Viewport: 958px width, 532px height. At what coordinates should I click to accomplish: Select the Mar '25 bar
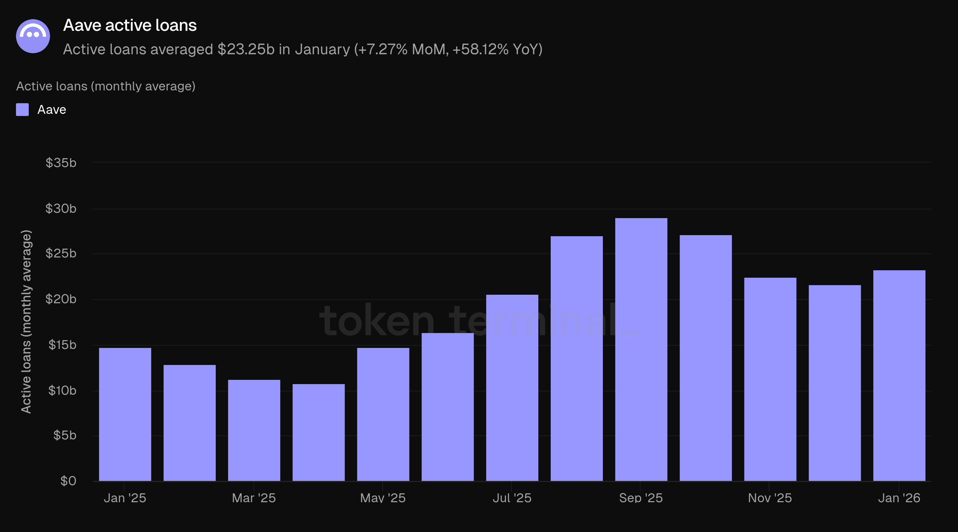pos(254,430)
